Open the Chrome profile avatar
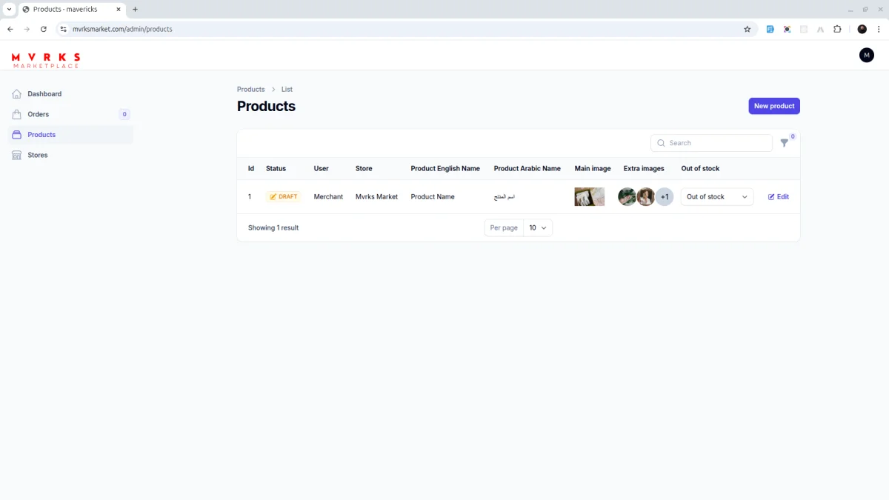889x500 pixels. coord(862,30)
